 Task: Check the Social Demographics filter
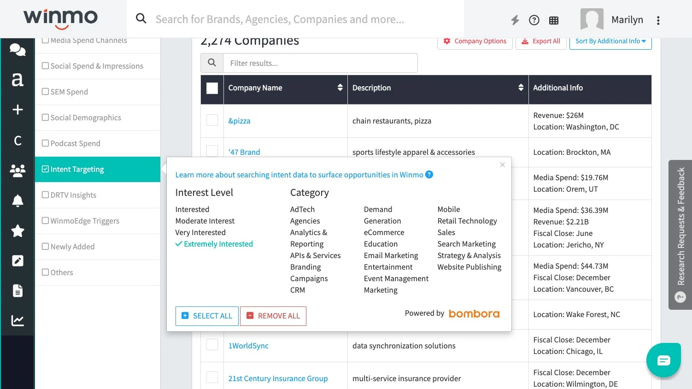(45, 118)
